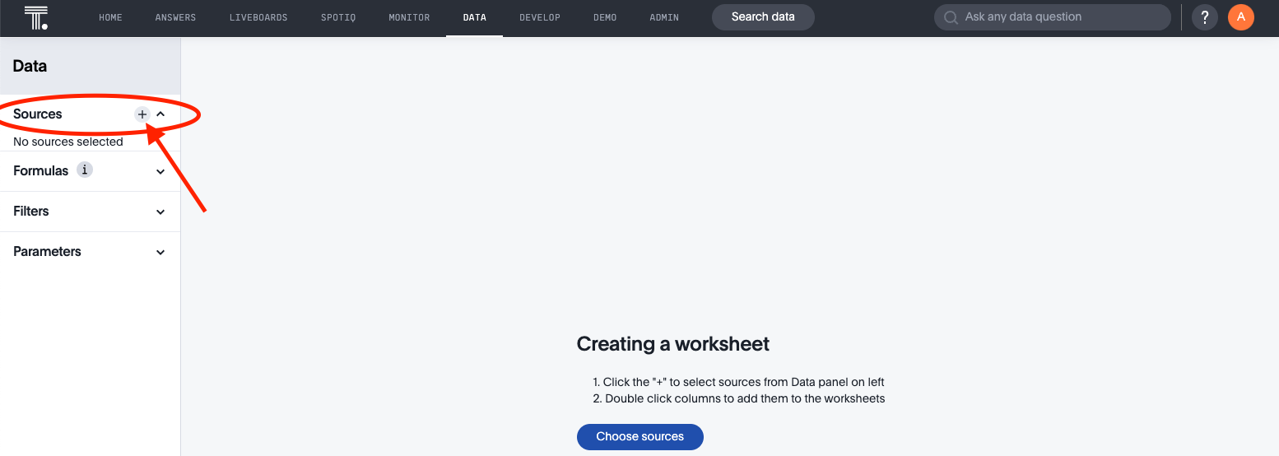
Task: Click the ThoughtSpot logo icon
Action: 36,17
